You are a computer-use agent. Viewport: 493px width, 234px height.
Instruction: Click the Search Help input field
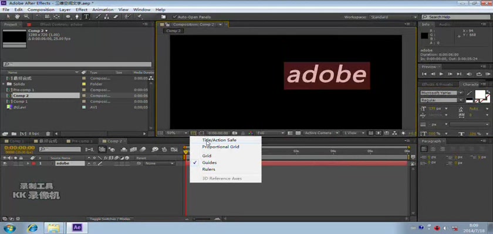point(457,17)
